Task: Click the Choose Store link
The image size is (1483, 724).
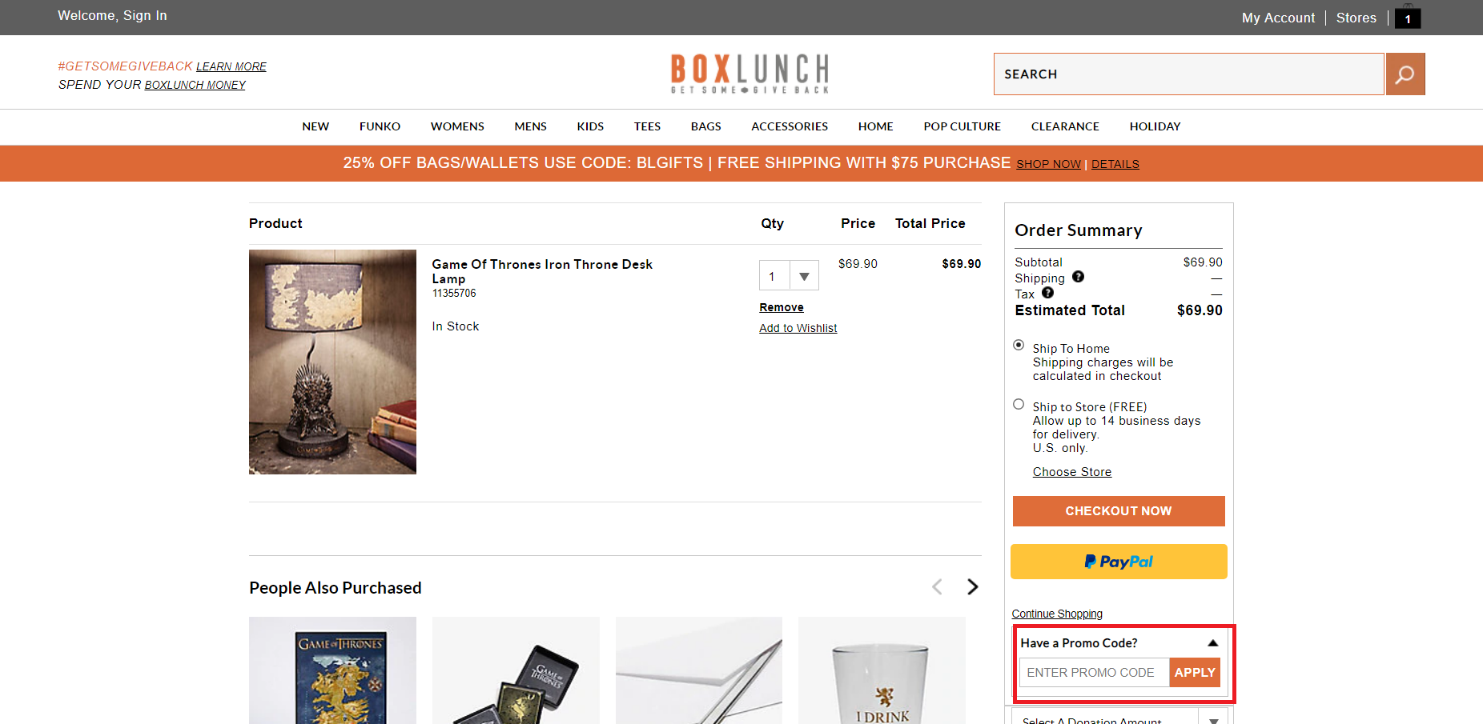Action: [x=1072, y=472]
